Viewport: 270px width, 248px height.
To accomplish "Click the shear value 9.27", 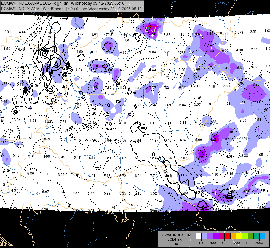I will 80,34.
